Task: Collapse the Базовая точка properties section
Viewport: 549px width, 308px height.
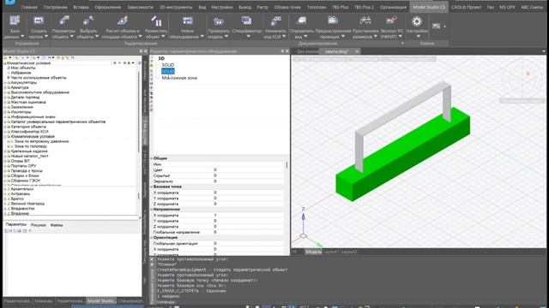Action: (152, 187)
